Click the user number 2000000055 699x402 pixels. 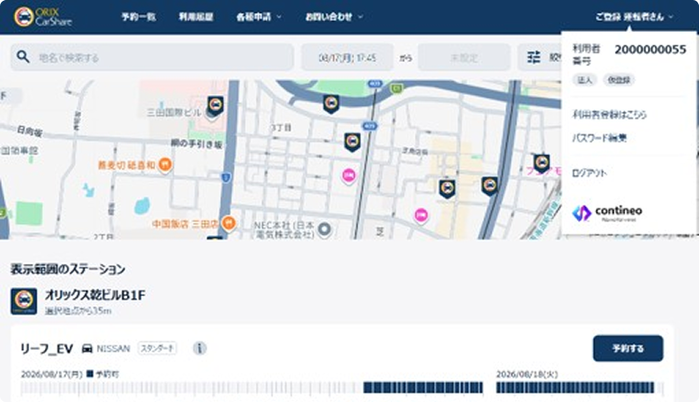point(651,49)
